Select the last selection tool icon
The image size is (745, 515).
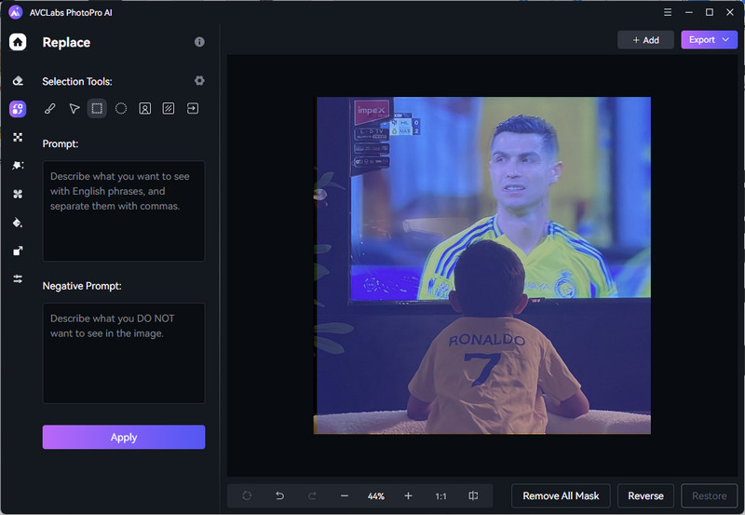193,109
